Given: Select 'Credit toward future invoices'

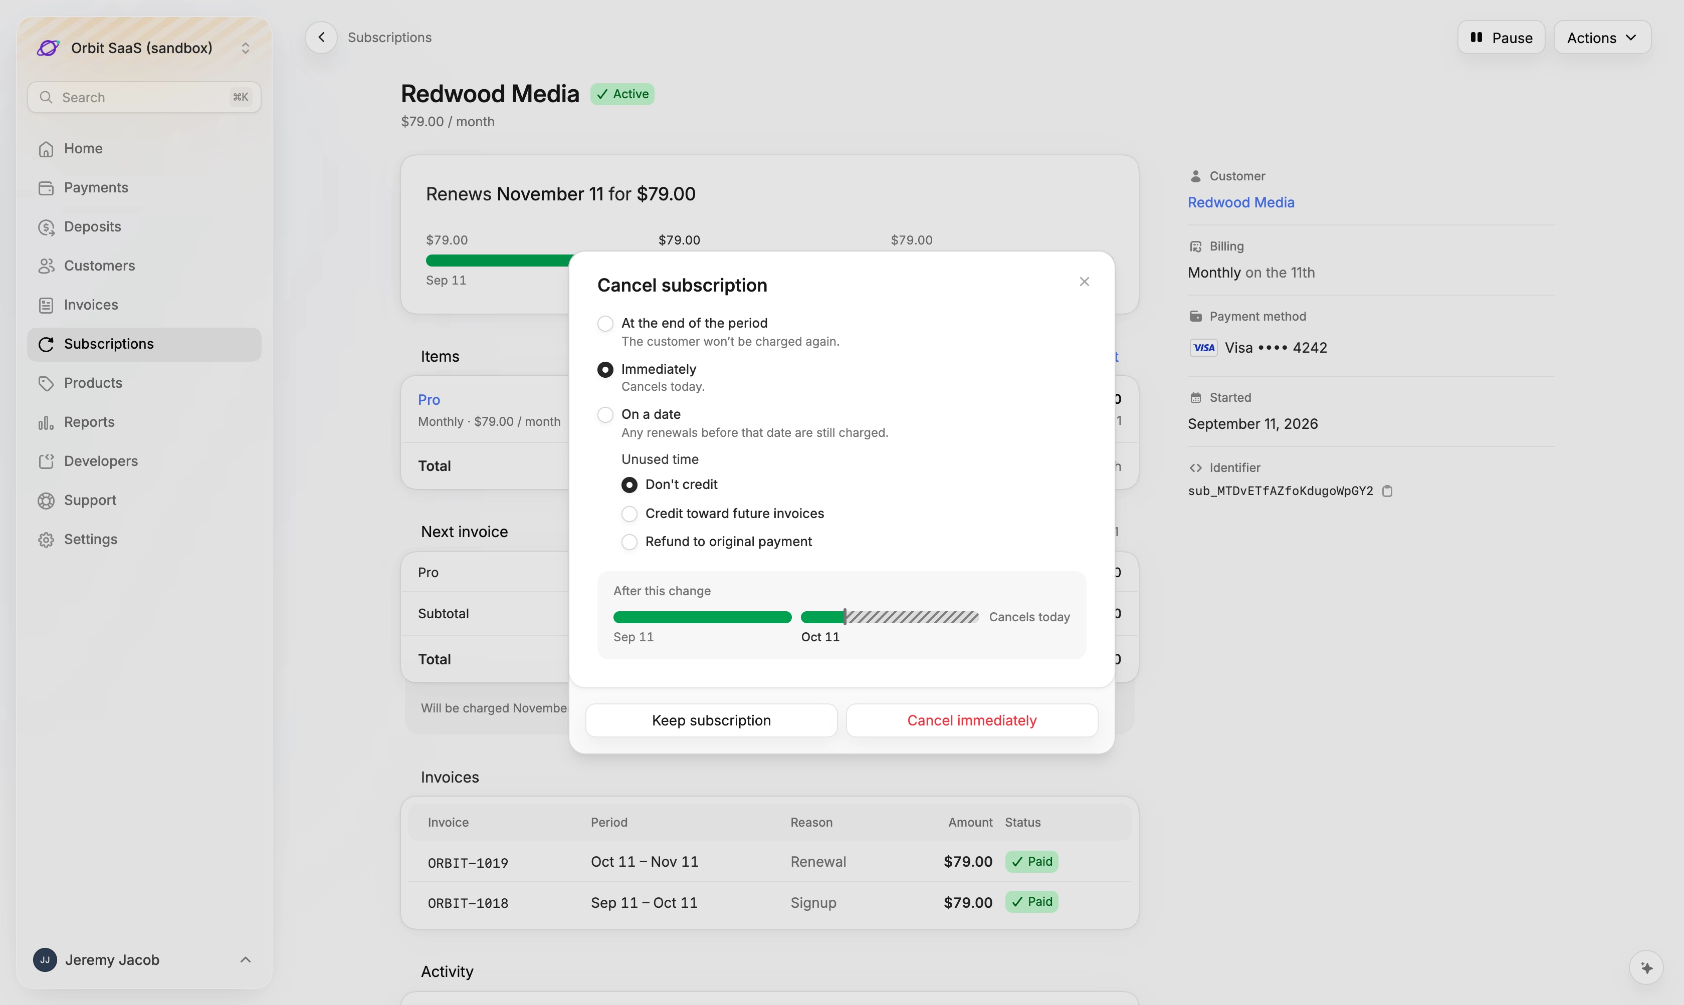Looking at the screenshot, I should [x=629, y=514].
